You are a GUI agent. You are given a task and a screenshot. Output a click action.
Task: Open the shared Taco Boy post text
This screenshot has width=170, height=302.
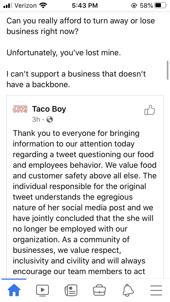pyautogui.click(x=85, y=202)
